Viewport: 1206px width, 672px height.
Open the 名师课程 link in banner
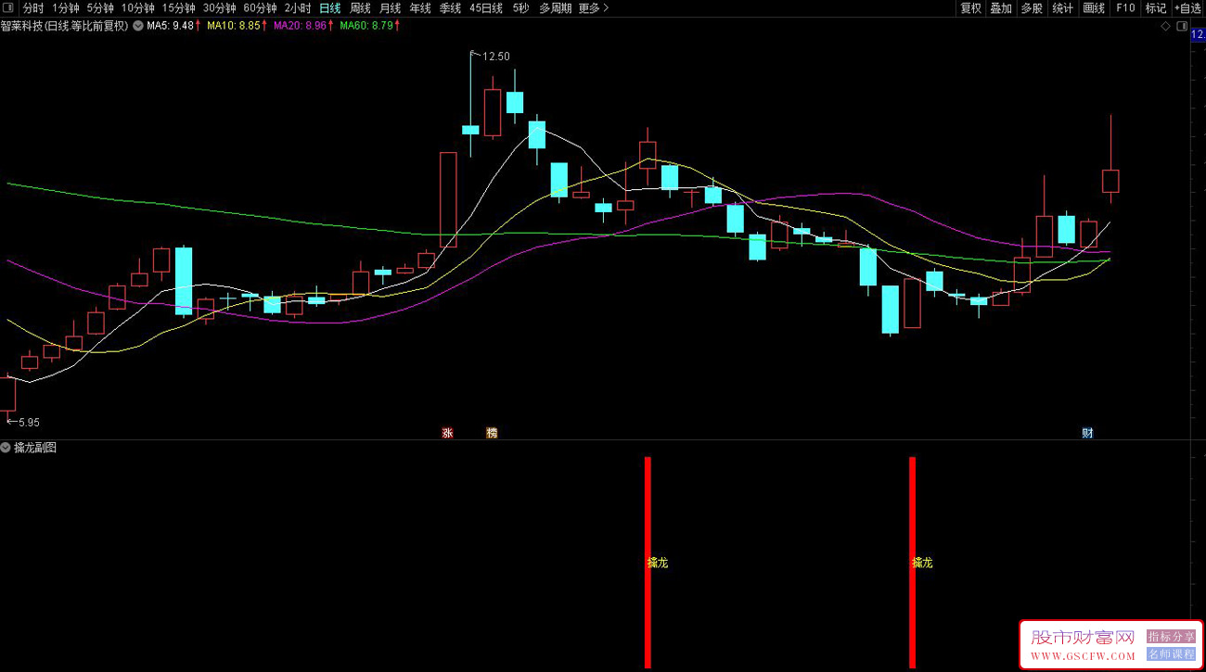1171,653
